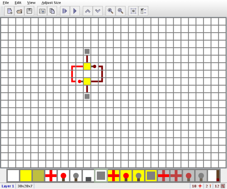Select the red torch on yellow block tile
The height and width of the screenshot is (189, 227).
126,175
